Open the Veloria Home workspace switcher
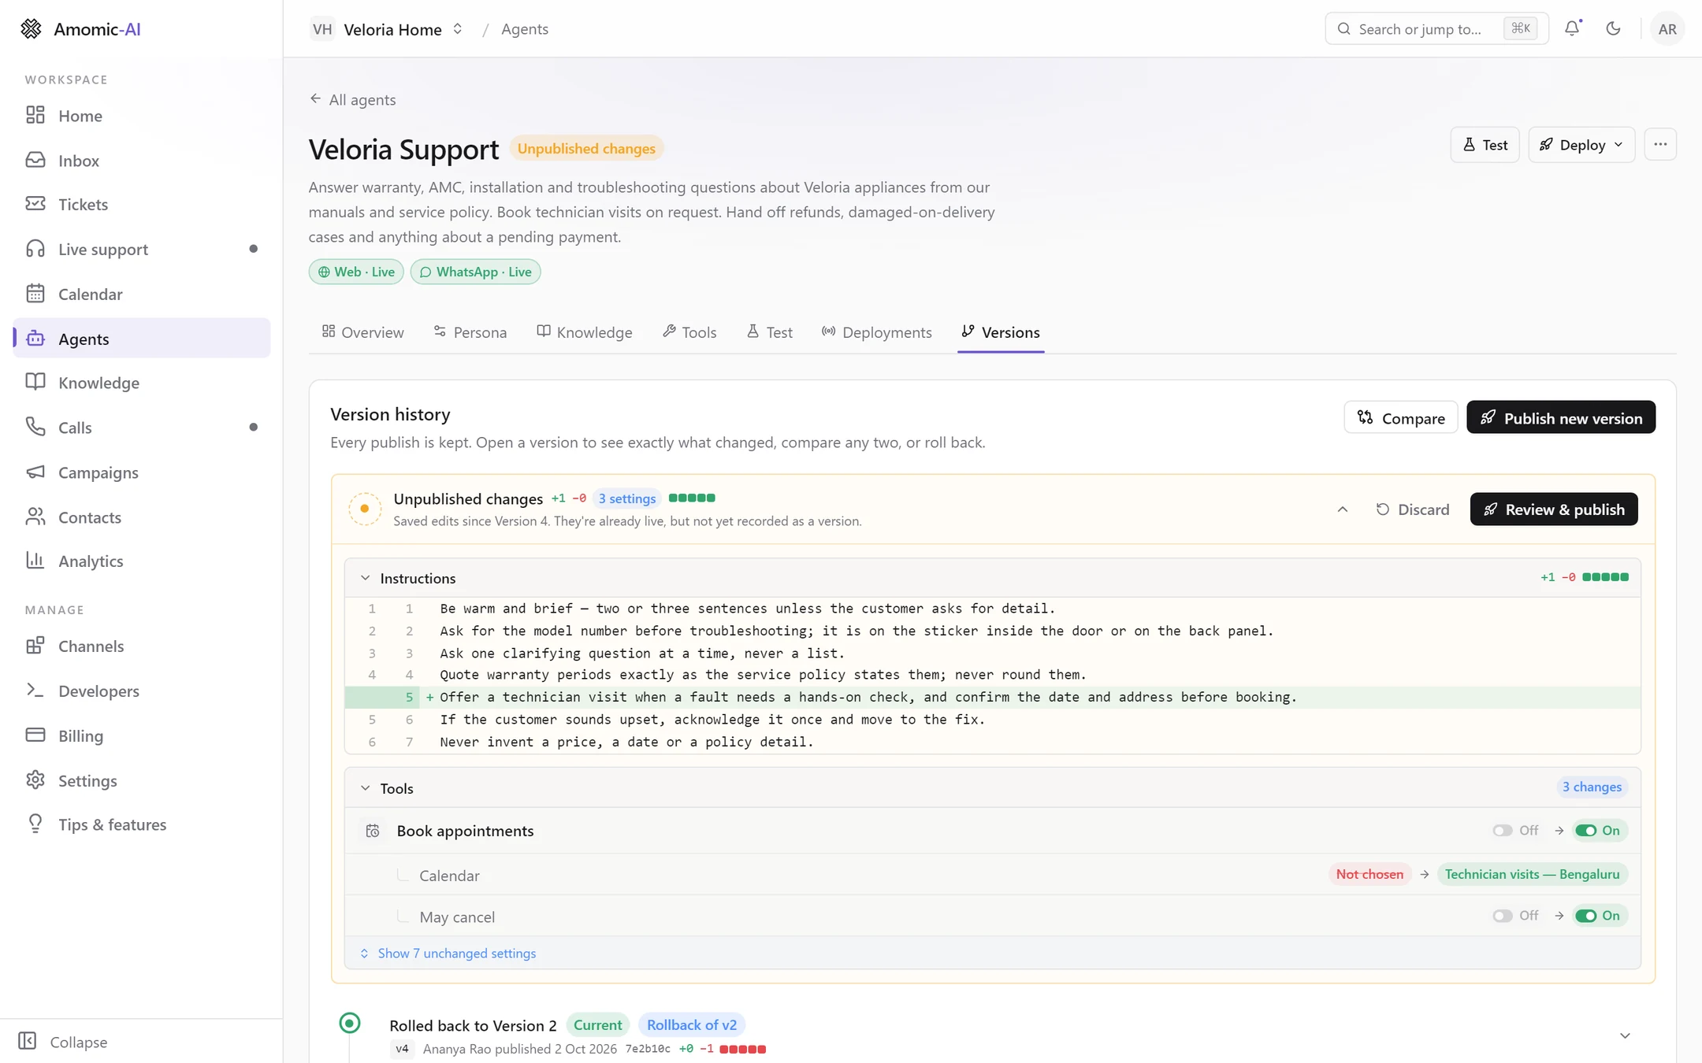The width and height of the screenshot is (1702, 1063). point(387,28)
